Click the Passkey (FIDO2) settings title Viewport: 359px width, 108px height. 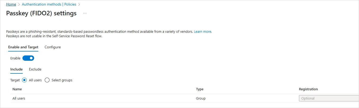coord(41,13)
